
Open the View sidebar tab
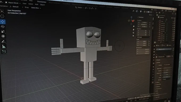tap(153, 28)
